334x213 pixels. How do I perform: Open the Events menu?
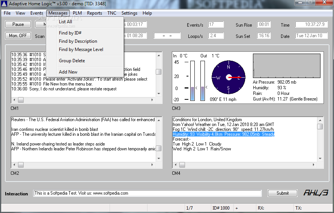coord(37,13)
